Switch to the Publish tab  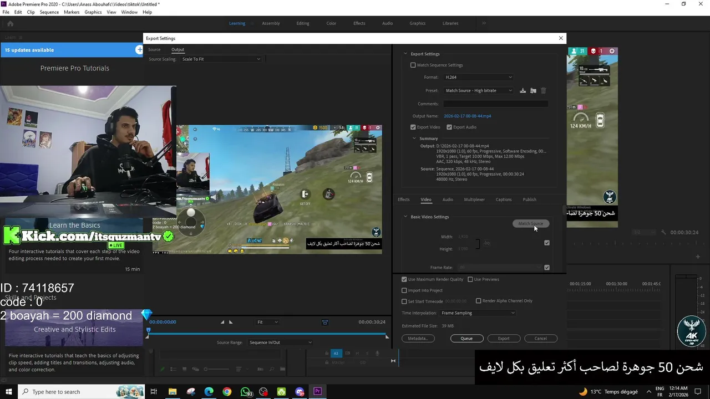[530, 199]
